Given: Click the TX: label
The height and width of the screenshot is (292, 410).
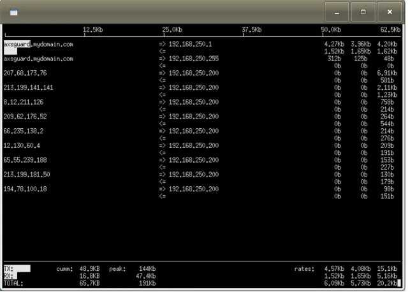Looking at the screenshot, I should point(9,269).
